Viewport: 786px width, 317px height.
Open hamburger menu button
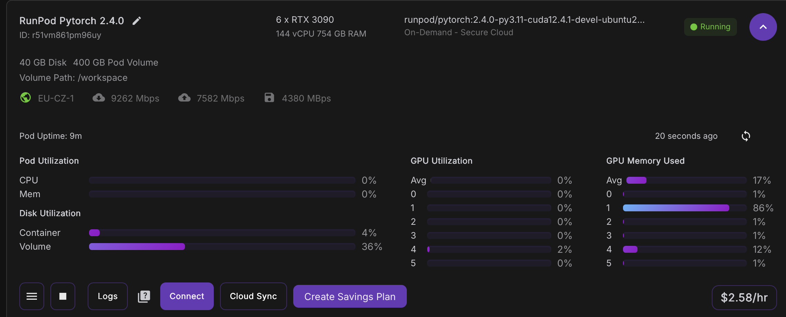(32, 296)
